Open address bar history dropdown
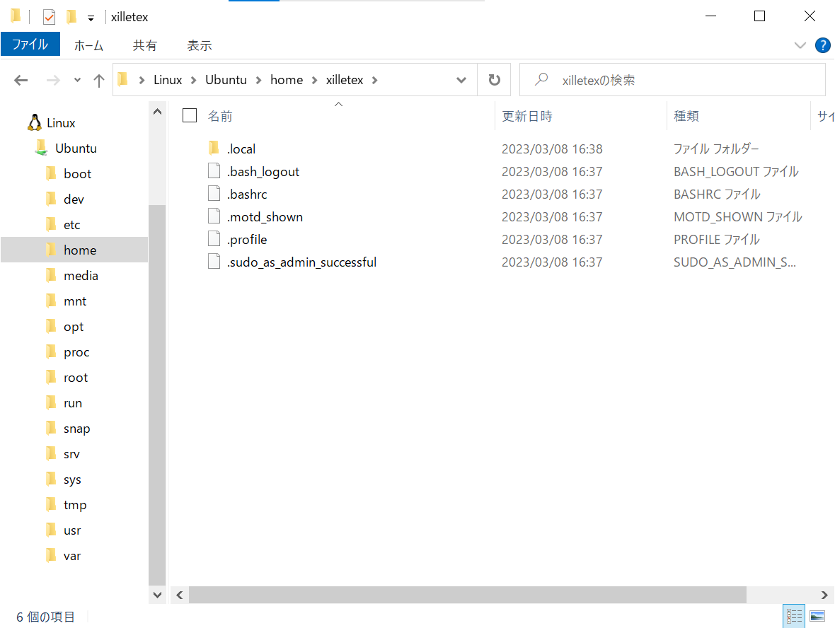This screenshot has width=835, height=628. pyautogui.click(x=461, y=80)
